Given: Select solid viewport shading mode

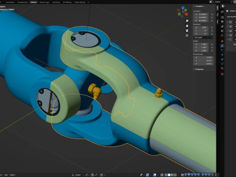Looking at the screenshot, I should tap(169, 175).
